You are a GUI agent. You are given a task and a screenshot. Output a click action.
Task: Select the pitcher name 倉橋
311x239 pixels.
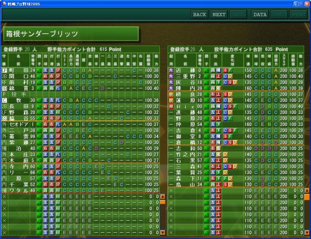click(186, 143)
